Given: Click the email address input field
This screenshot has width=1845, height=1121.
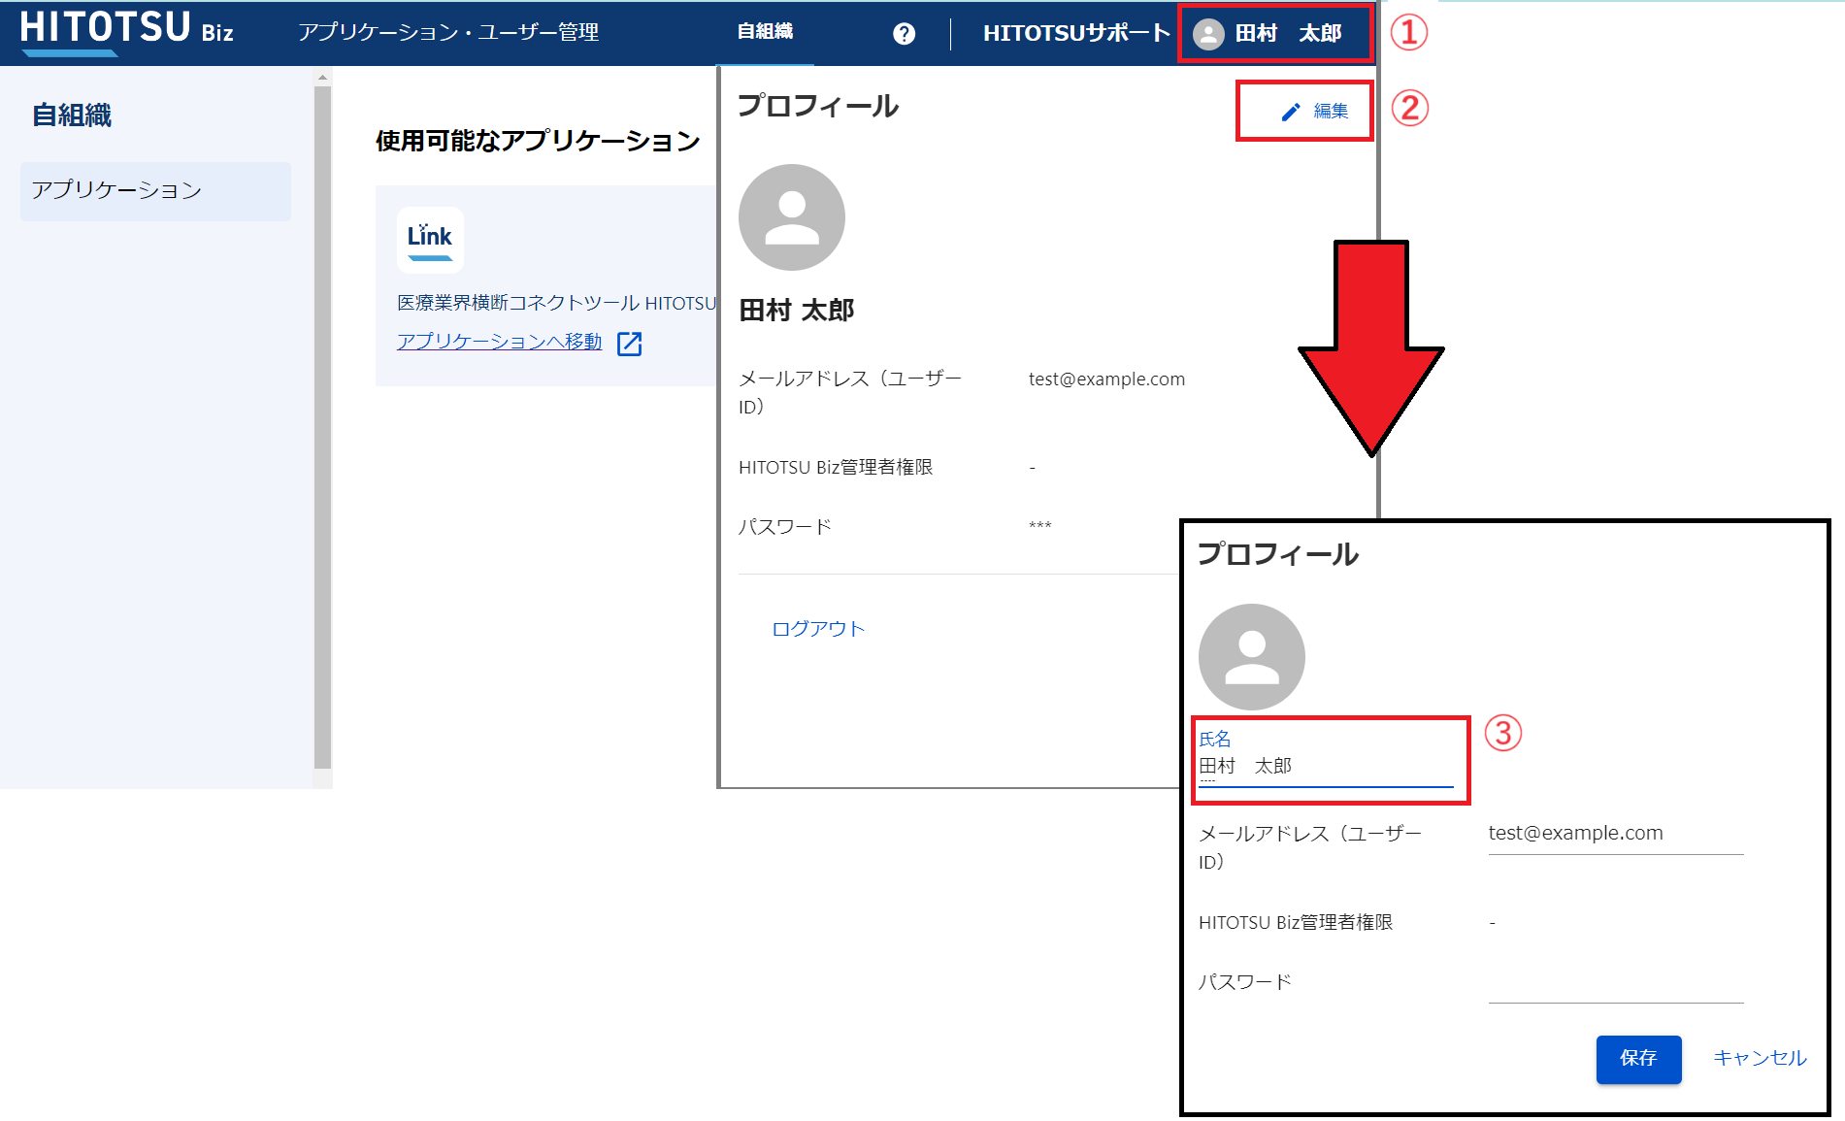Looking at the screenshot, I should click(1615, 834).
